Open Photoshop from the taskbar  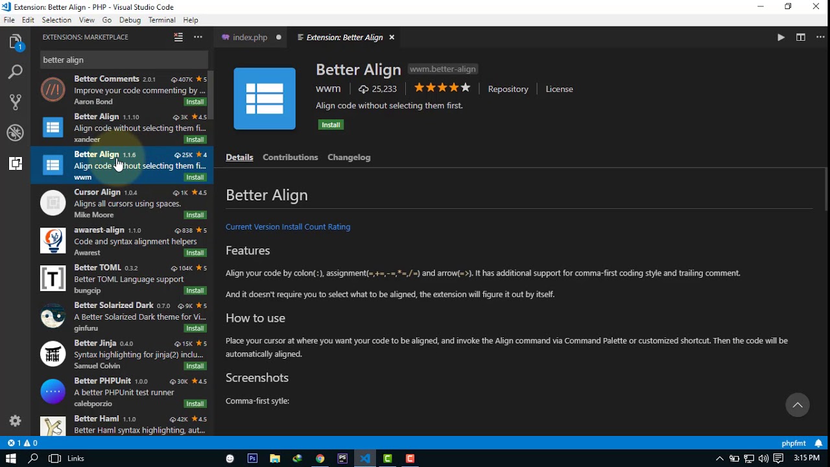[x=252, y=459]
